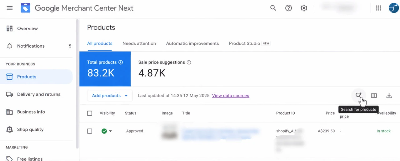This screenshot has width=400, height=161.
Task: Open the Google apps grid
Action: pyautogui.click(x=379, y=8)
